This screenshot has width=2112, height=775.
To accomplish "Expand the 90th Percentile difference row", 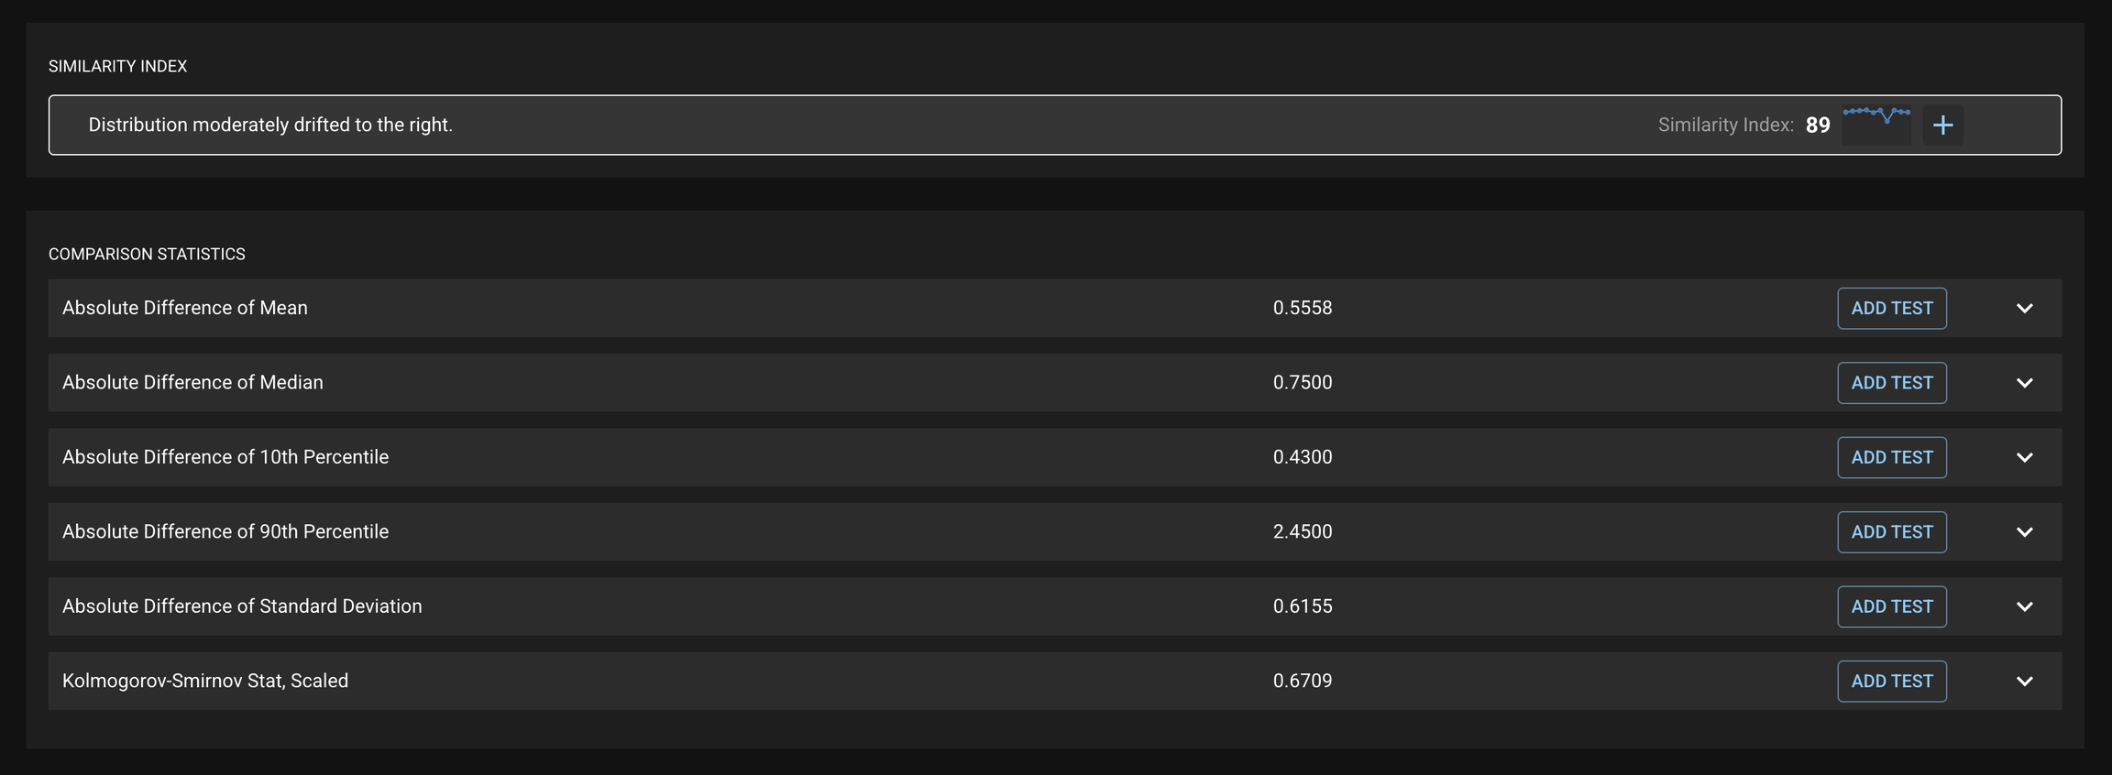I will (x=2024, y=532).
